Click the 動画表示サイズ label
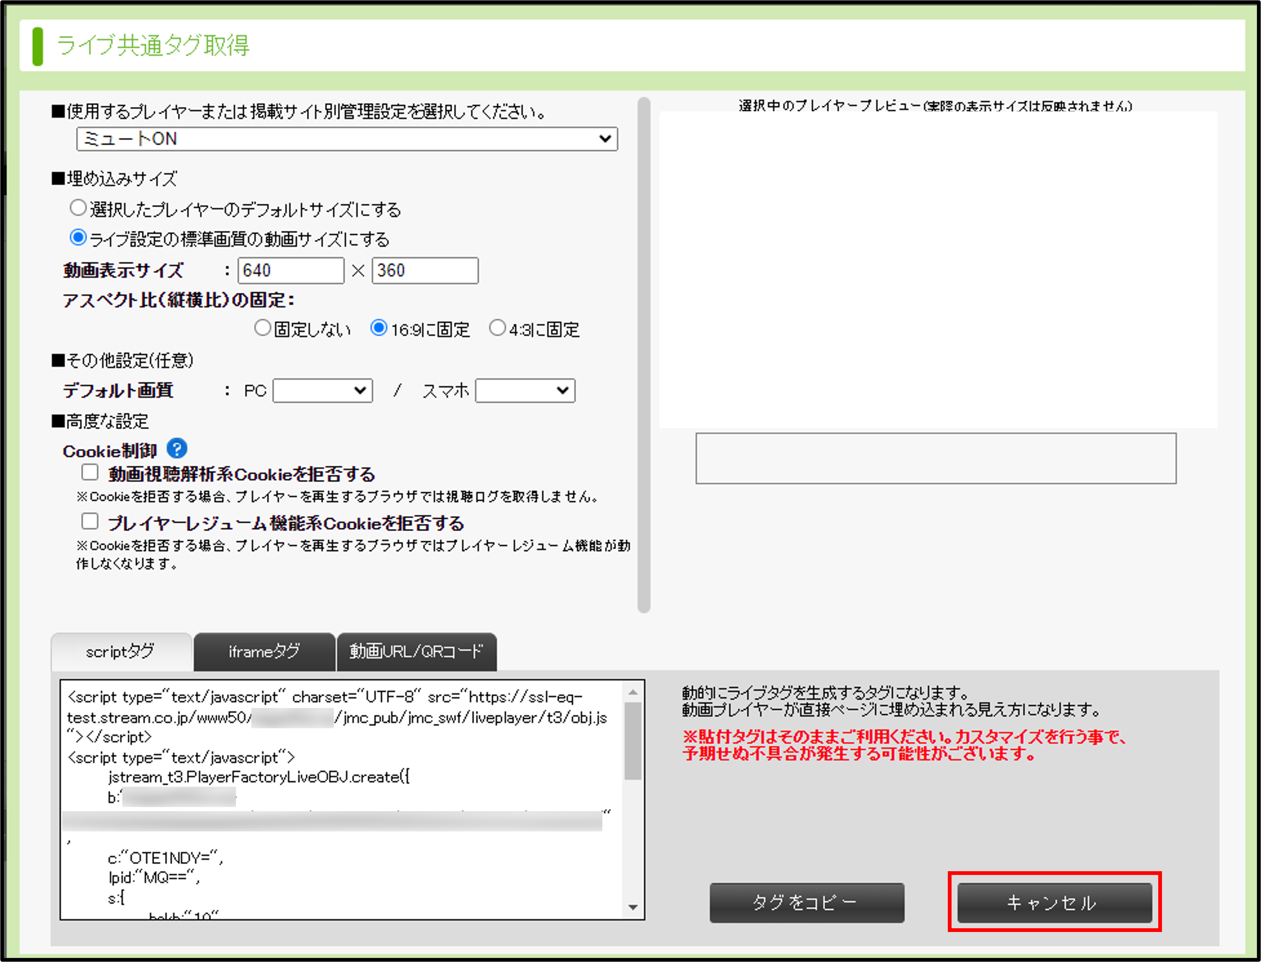Viewport: 1261px width, 962px height. [123, 270]
